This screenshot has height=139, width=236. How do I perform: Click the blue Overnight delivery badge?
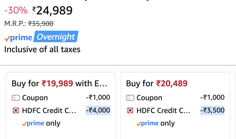(56, 37)
